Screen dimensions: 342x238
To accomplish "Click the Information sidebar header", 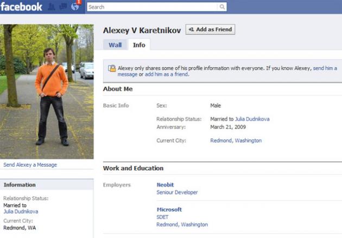I will (x=47, y=185).
